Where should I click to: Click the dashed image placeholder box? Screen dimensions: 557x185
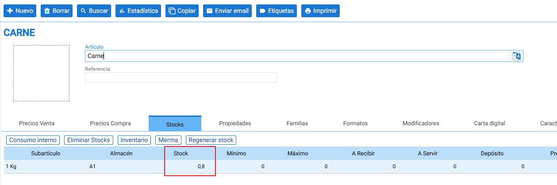pyautogui.click(x=41, y=73)
